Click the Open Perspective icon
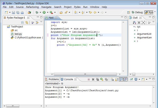This screenshot has width=158, height=108. [129, 12]
